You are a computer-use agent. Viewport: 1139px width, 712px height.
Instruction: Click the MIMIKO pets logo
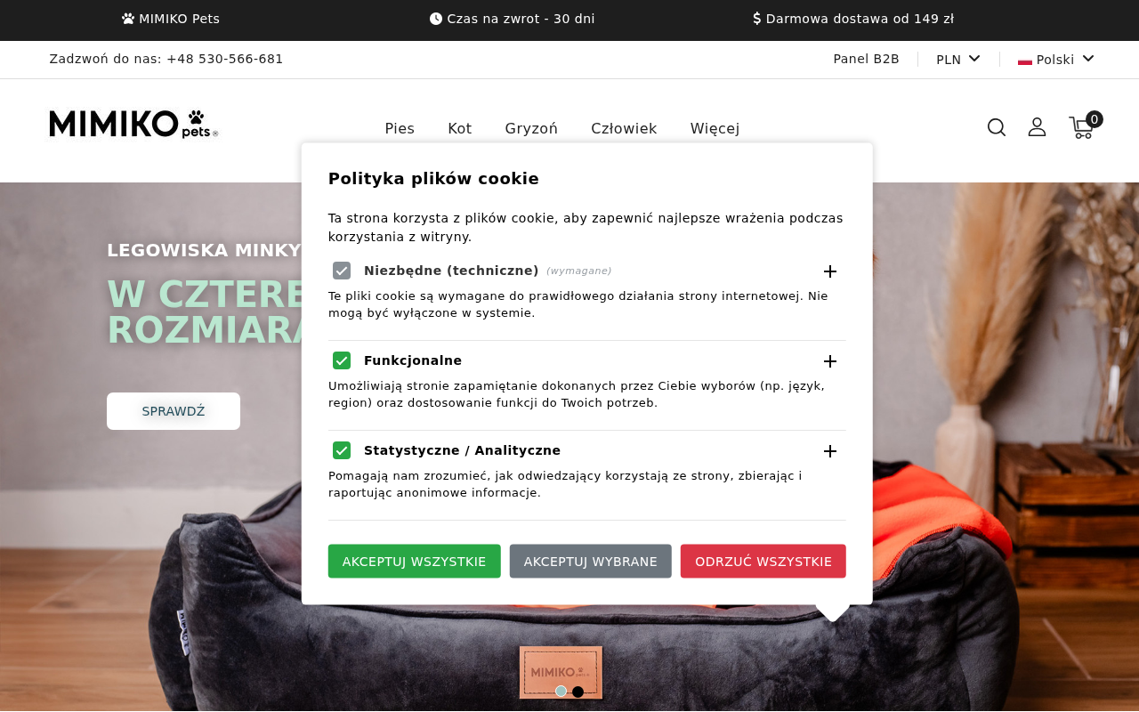(x=133, y=125)
